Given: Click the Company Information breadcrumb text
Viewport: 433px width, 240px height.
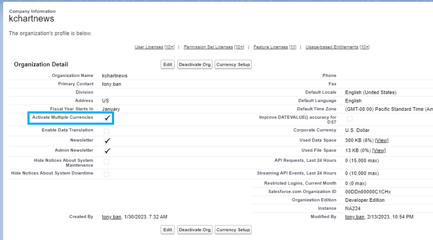Looking at the screenshot, I should point(32,11).
